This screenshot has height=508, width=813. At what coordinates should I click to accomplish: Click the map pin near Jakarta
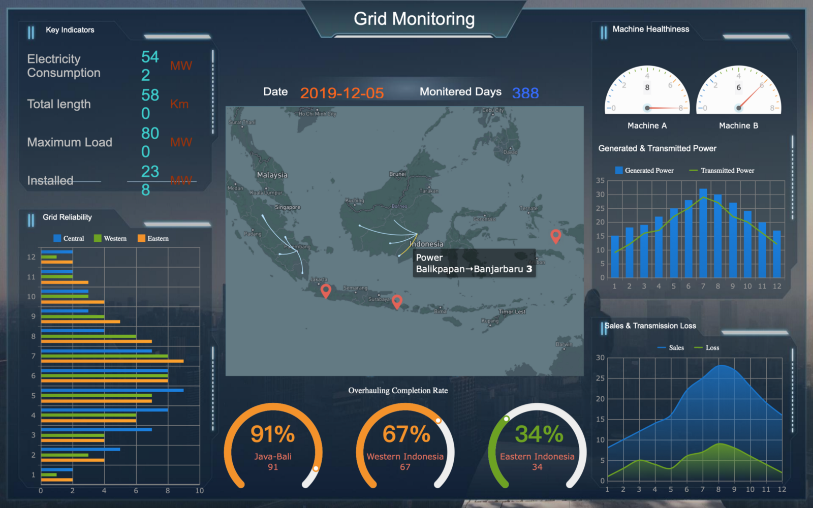tap(326, 291)
